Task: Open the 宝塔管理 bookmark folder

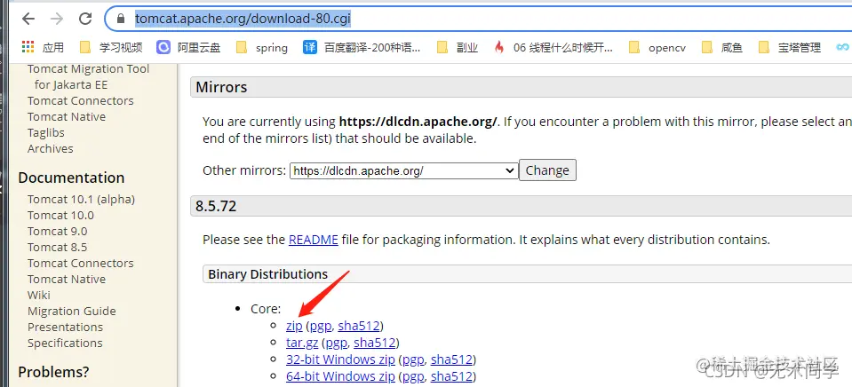Action: click(790, 48)
